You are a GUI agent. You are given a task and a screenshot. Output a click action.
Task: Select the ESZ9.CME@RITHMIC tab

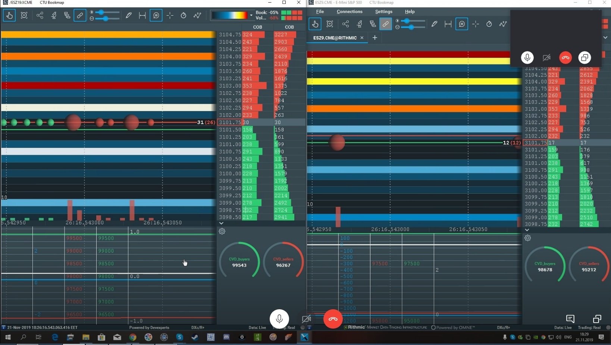[335, 38]
